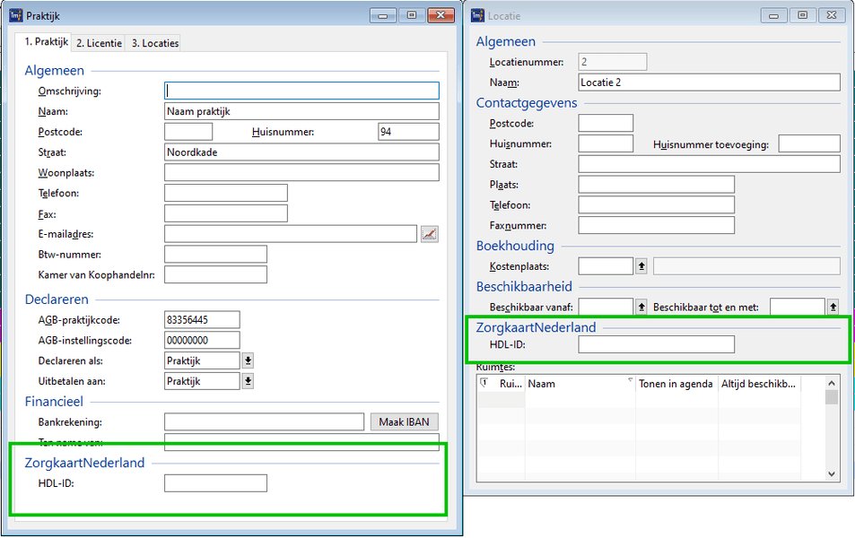This screenshot has height=538, width=855.
Task: Click the Fax field in Praktijk window
Action: point(226,213)
